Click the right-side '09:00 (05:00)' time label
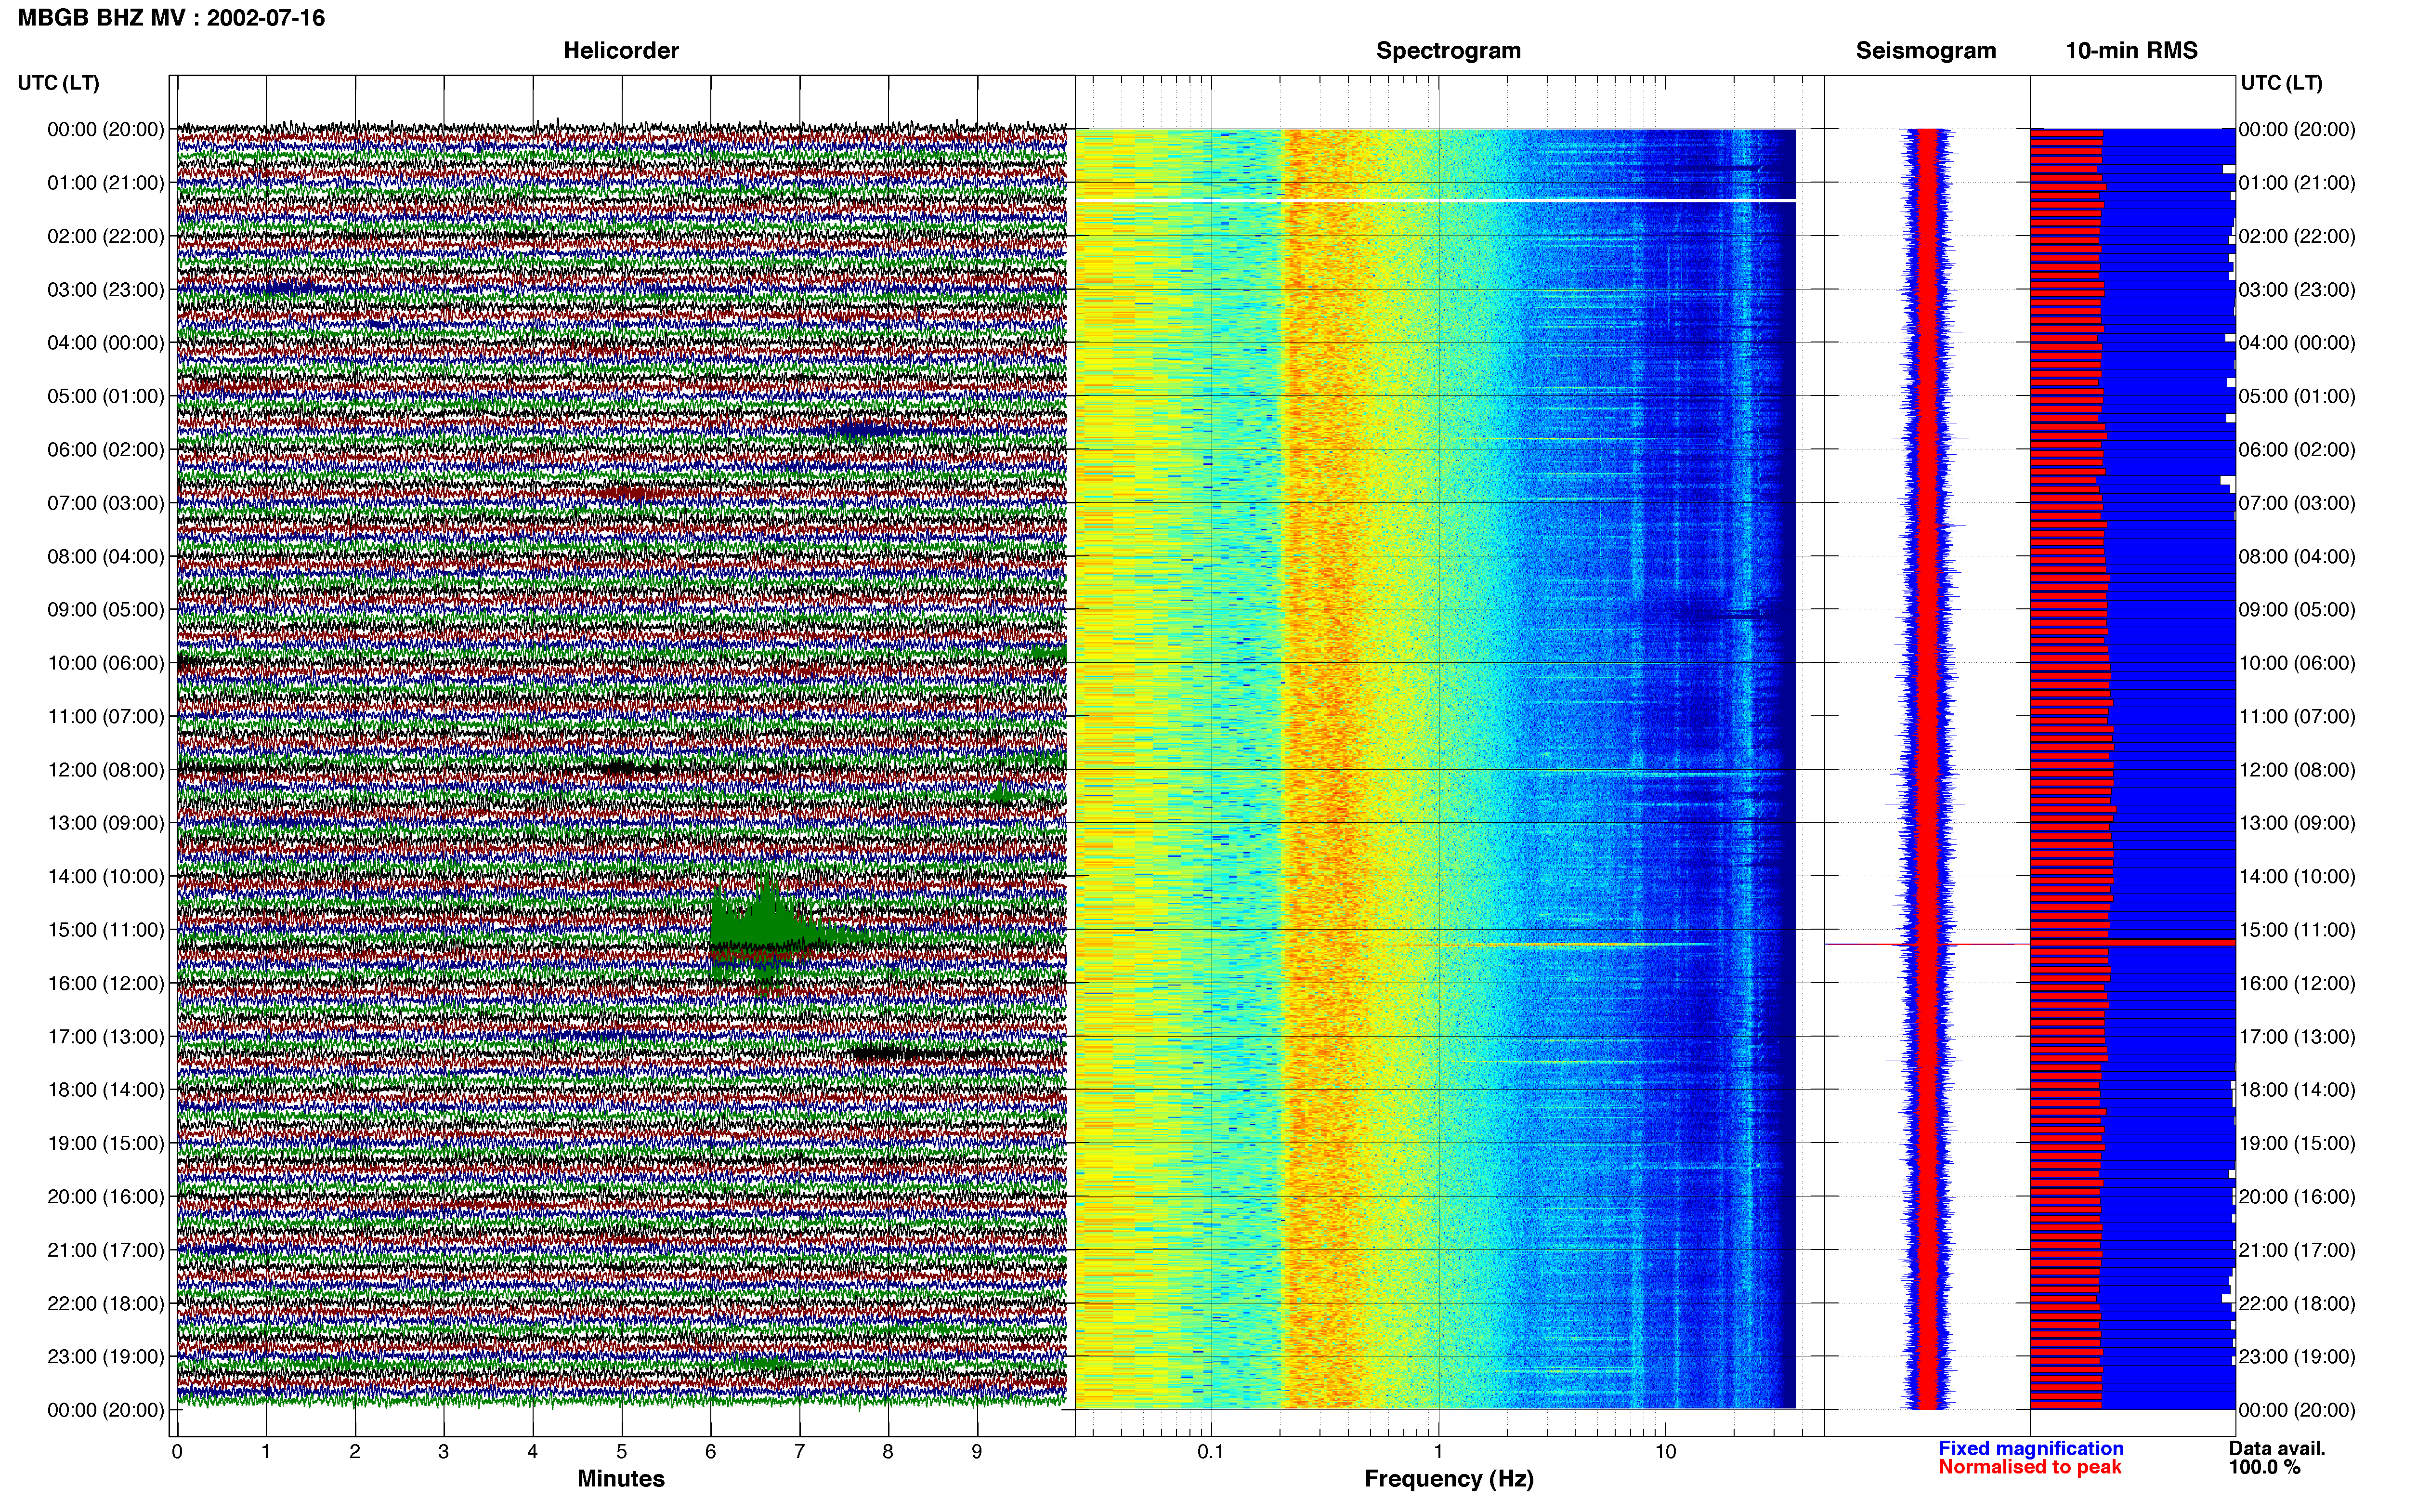The width and height of the screenshot is (2417, 1512). [2297, 610]
